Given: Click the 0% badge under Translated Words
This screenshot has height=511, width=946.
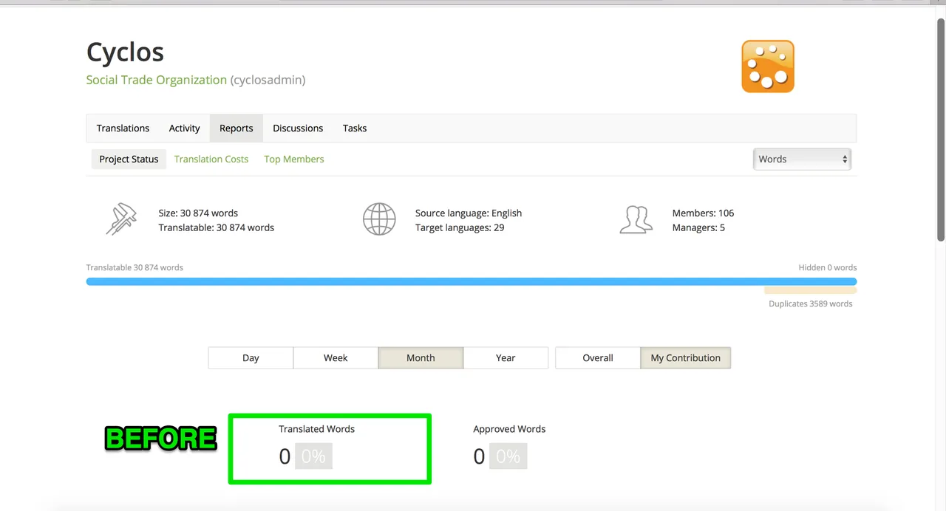Looking at the screenshot, I should pyautogui.click(x=313, y=456).
